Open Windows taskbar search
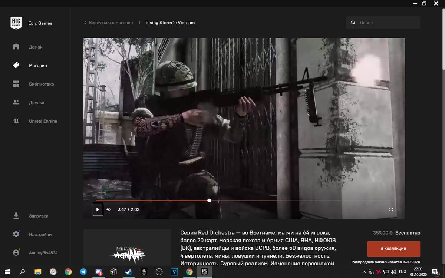This screenshot has height=278, width=445. coord(22,272)
